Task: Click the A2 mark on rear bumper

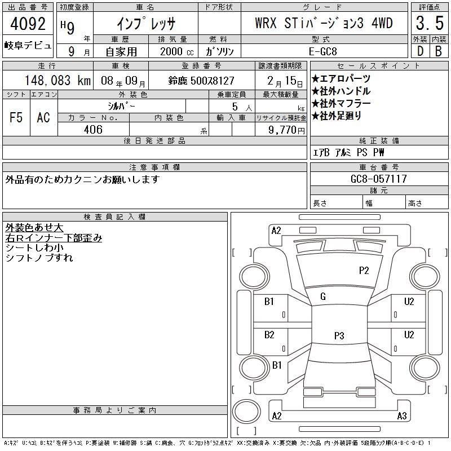Action: click(x=277, y=415)
